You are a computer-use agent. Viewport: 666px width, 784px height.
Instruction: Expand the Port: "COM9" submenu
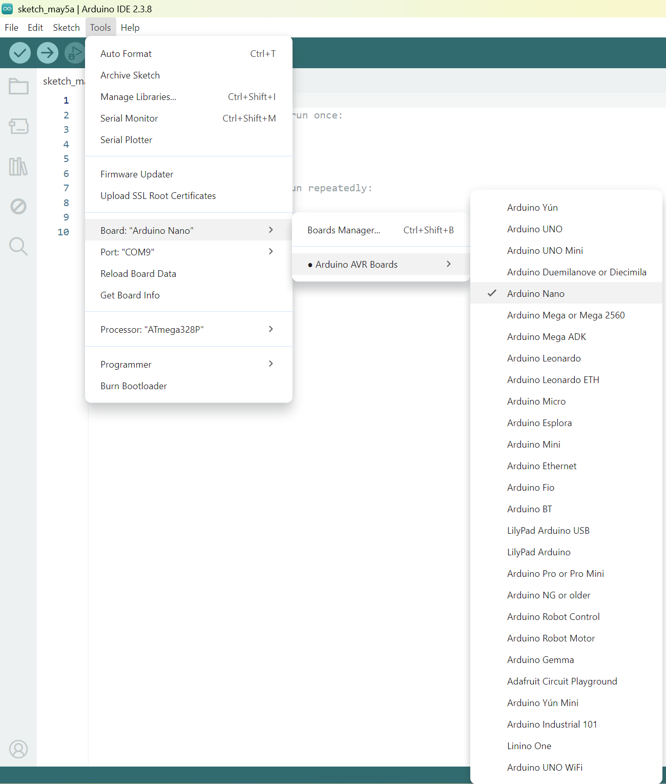click(189, 252)
